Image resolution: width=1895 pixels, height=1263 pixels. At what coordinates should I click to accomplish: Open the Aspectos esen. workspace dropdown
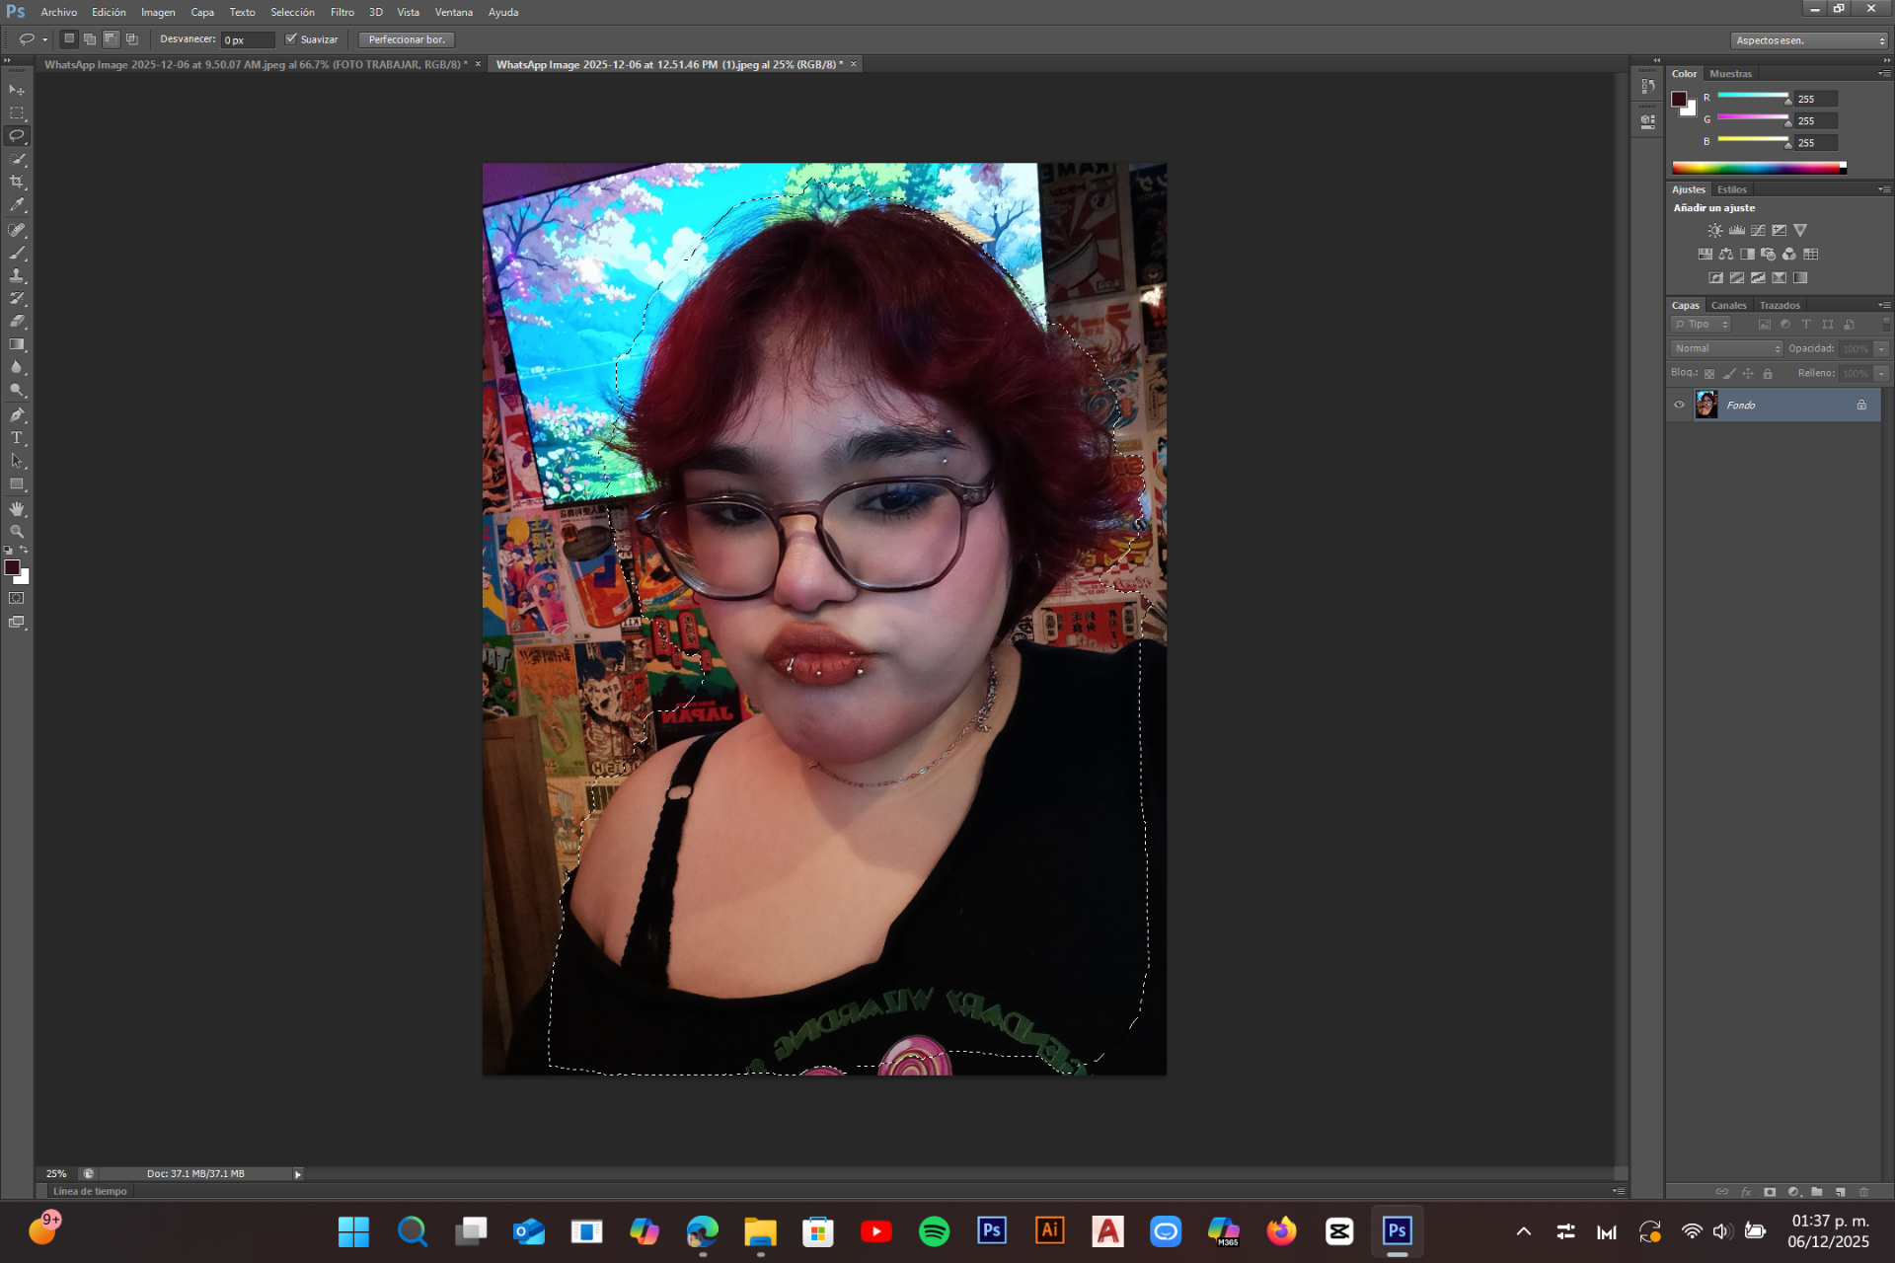coord(1810,40)
